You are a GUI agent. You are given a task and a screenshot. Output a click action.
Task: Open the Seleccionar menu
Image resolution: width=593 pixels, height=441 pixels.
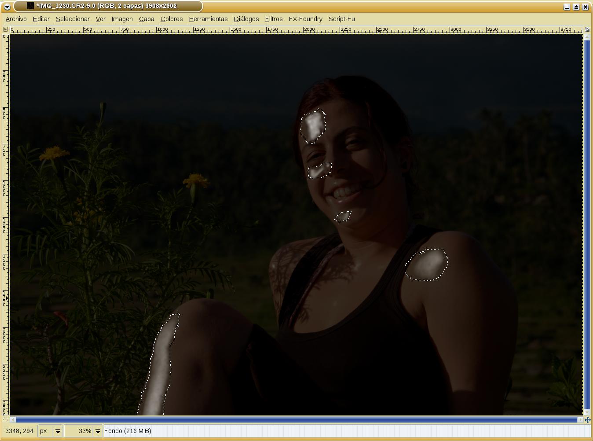coord(73,19)
